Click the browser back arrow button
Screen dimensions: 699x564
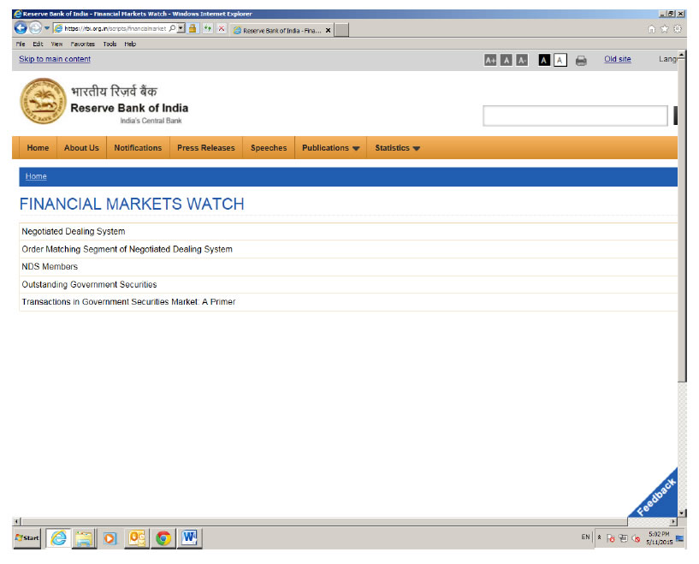coord(21,28)
